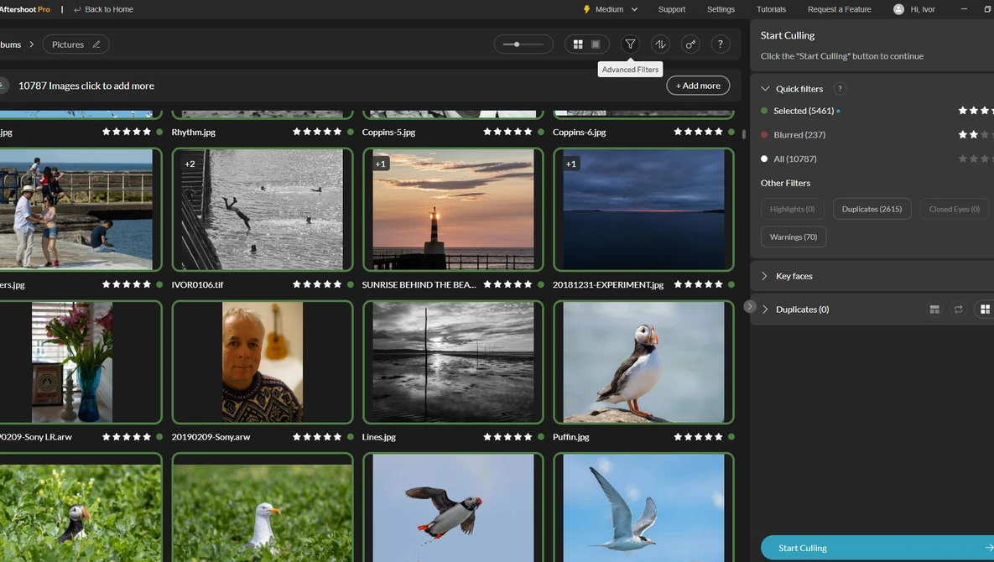Click the Closed Eyes (0) filter chip
994x562 pixels.
954,209
